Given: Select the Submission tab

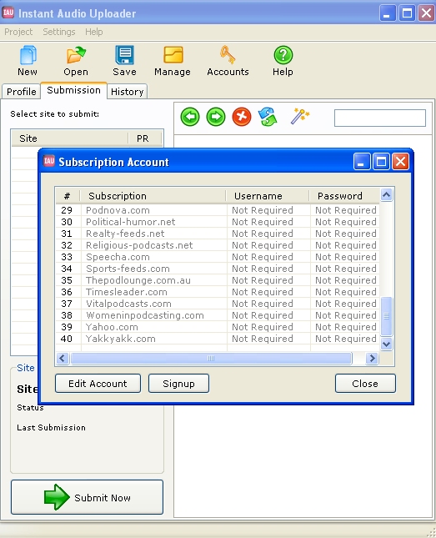Looking at the screenshot, I should pos(73,90).
